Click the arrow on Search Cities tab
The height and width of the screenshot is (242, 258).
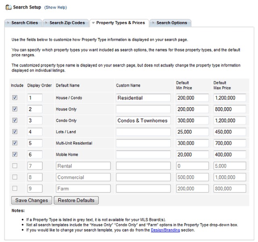8,23
